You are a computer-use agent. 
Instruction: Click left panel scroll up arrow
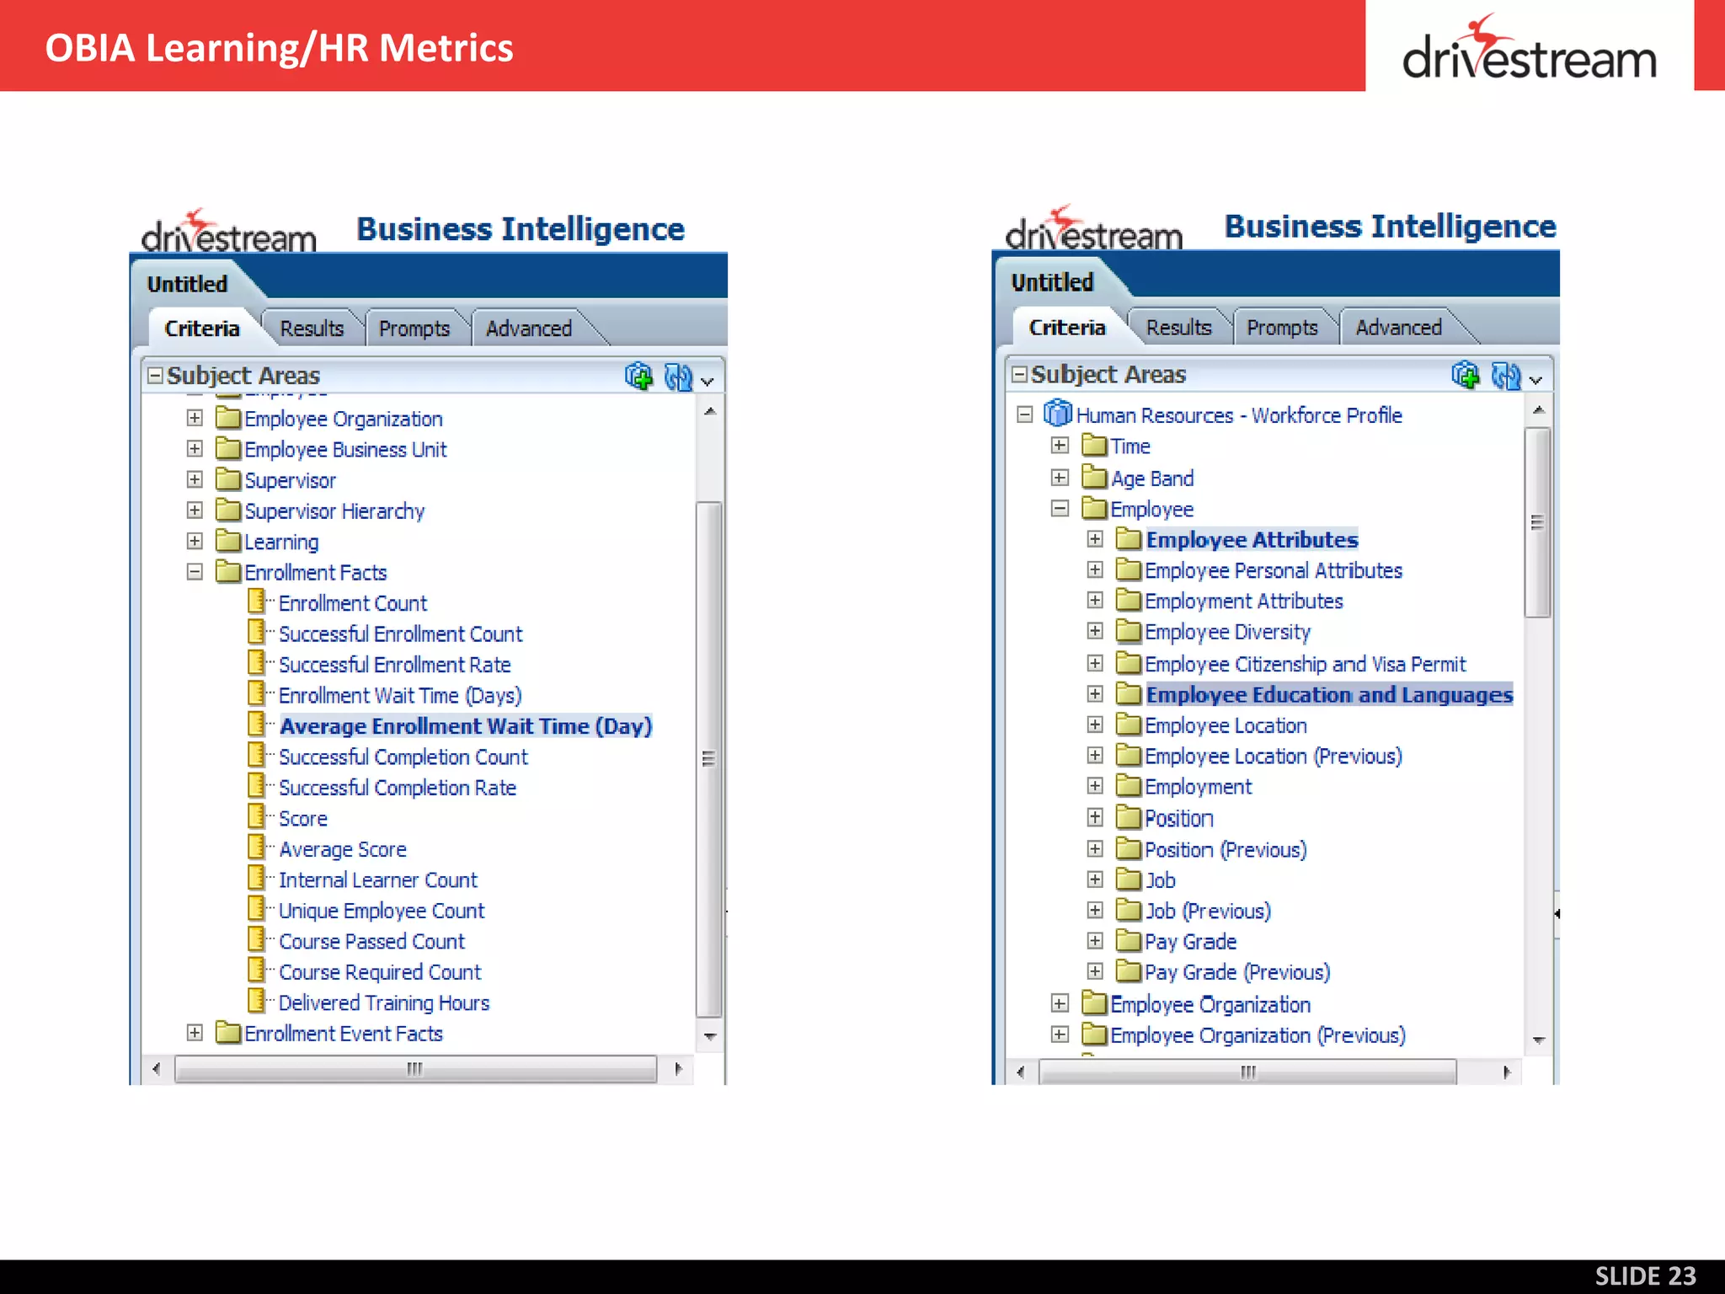(710, 411)
